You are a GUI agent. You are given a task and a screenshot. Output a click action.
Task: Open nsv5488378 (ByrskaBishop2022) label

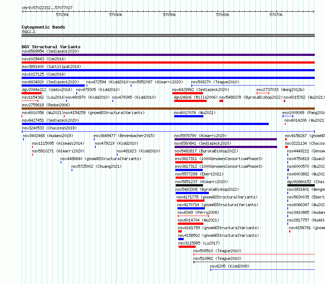coord(251,97)
